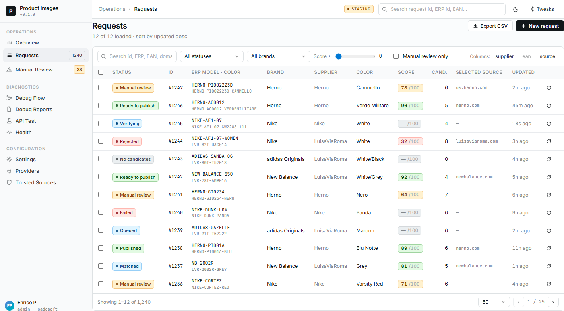Sort by the SCORE column header
The width and height of the screenshot is (564, 311).
[406, 72]
